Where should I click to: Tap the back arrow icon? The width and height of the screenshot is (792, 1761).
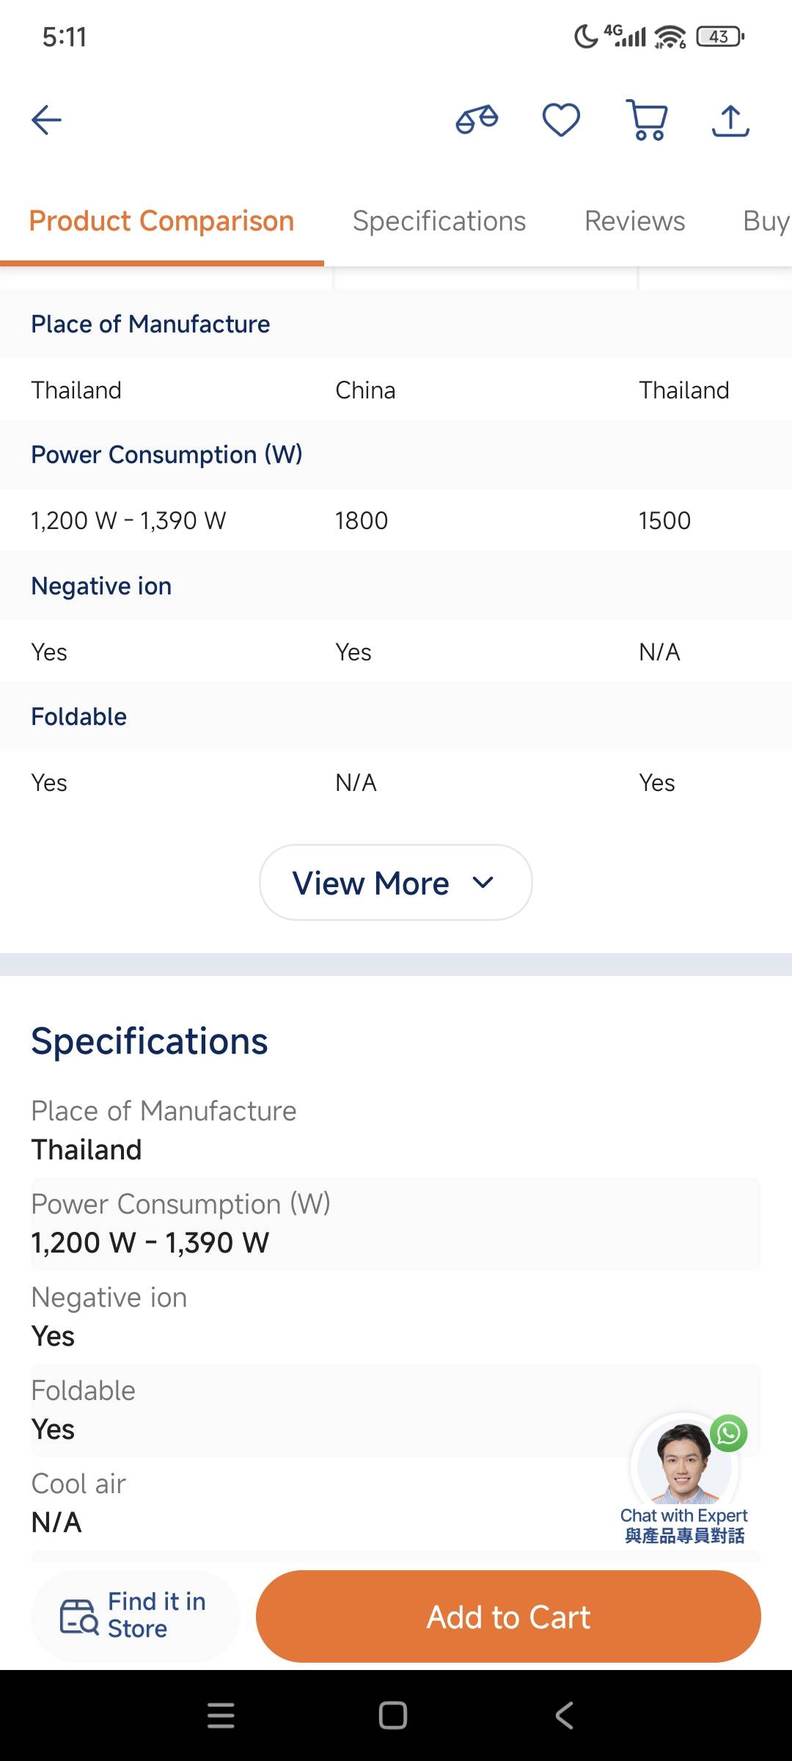coord(46,120)
